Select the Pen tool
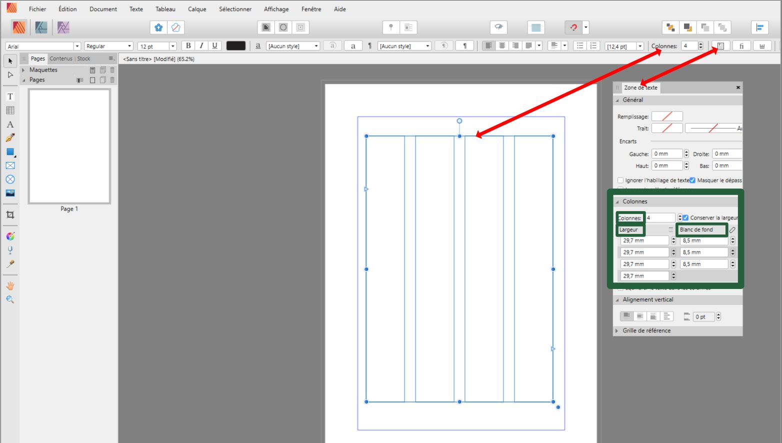The height and width of the screenshot is (443, 782). pyautogui.click(x=10, y=138)
